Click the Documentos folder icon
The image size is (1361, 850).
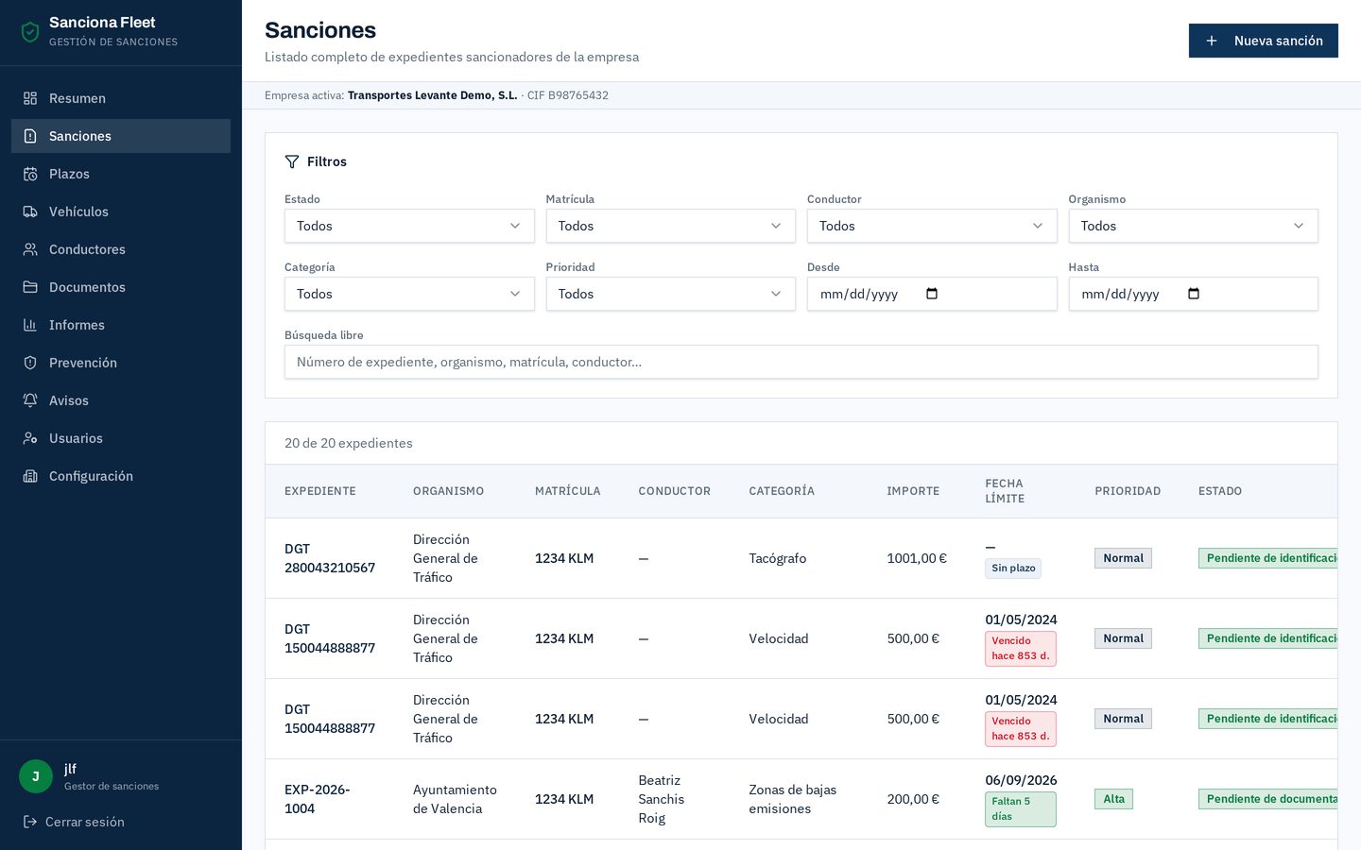tap(30, 287)
